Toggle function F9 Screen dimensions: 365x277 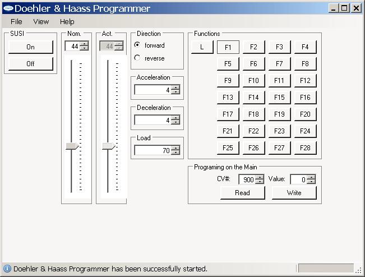tap(228, 81)
